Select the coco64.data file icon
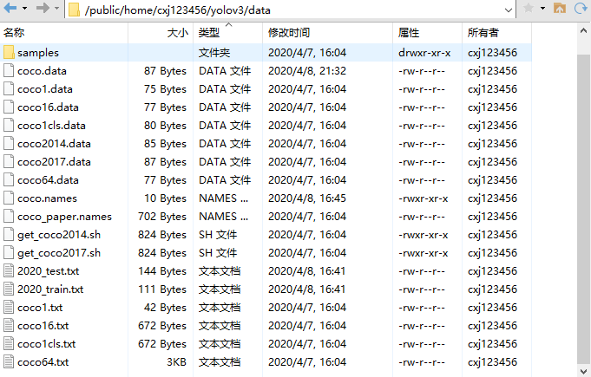Image resolution: width=591 pixels, height=377 pixels. tap(9, 180)
